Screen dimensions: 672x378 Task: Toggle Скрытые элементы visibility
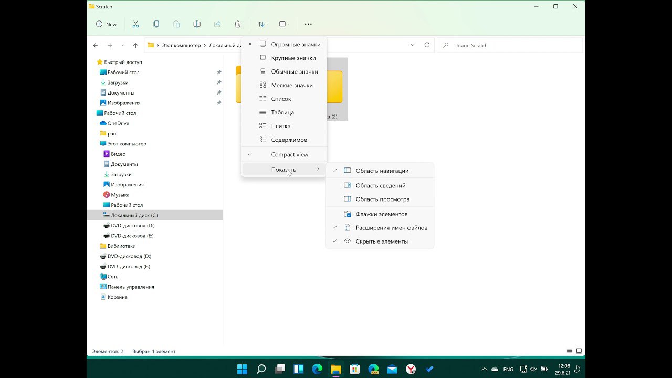(x=380, y=241)
